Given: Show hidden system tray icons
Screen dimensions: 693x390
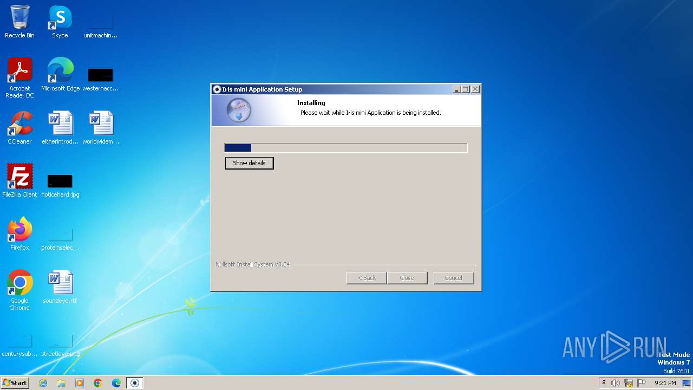Looking at the screenshot, I should 604,383.
